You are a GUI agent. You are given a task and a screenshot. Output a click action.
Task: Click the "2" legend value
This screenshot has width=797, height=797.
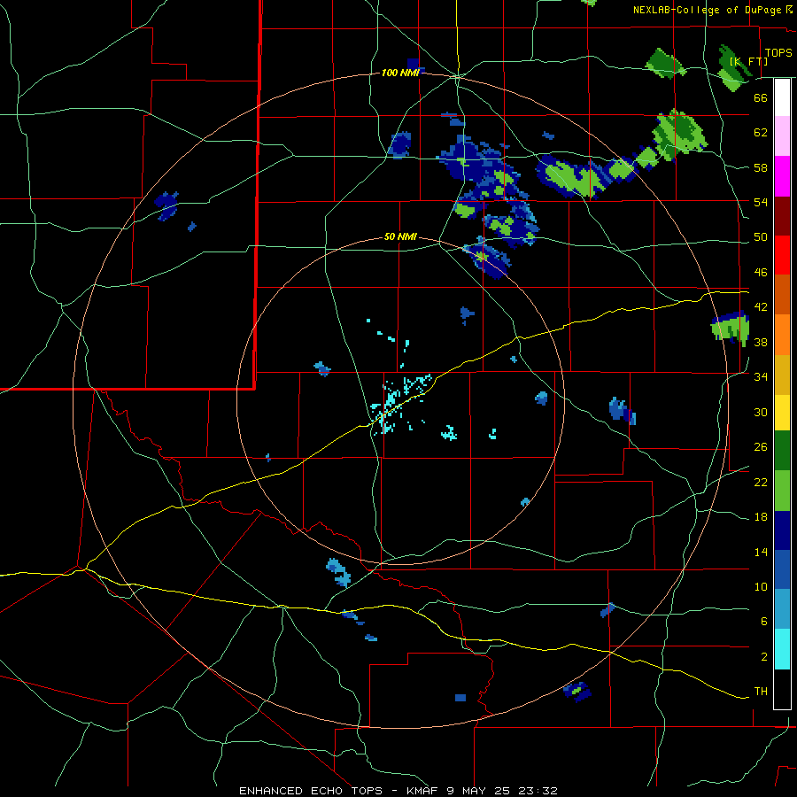[x=764, y=657]
